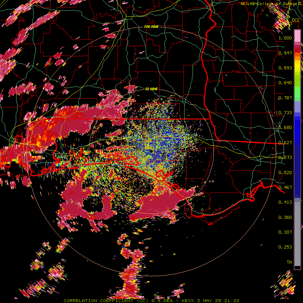
Task: Click the 0.520 scale value
Action: [x=285, y=173]
